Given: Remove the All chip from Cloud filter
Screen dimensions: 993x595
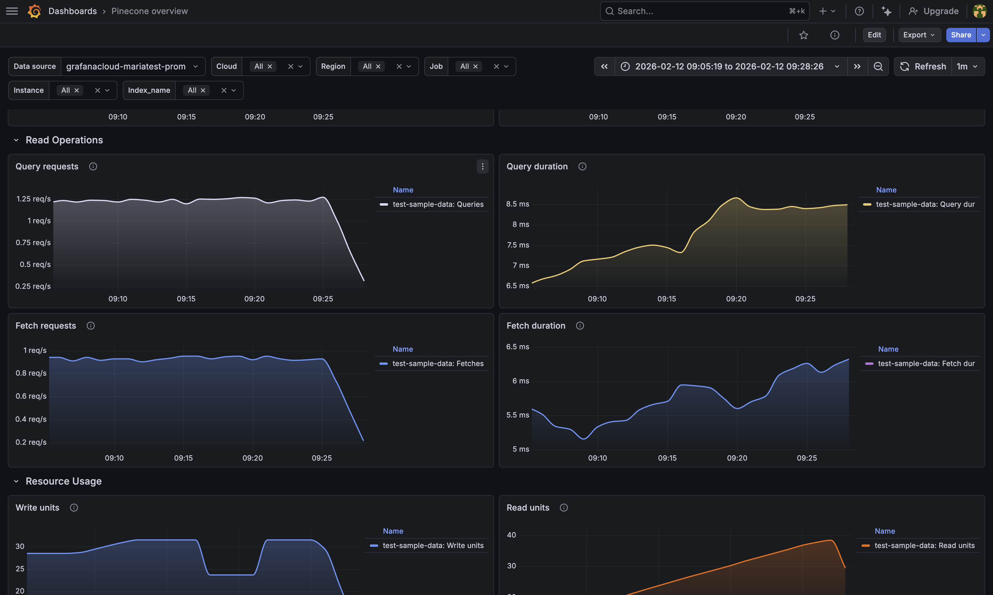Looking at the screenshot, I should pyautogui.click(x=270, y=66).
